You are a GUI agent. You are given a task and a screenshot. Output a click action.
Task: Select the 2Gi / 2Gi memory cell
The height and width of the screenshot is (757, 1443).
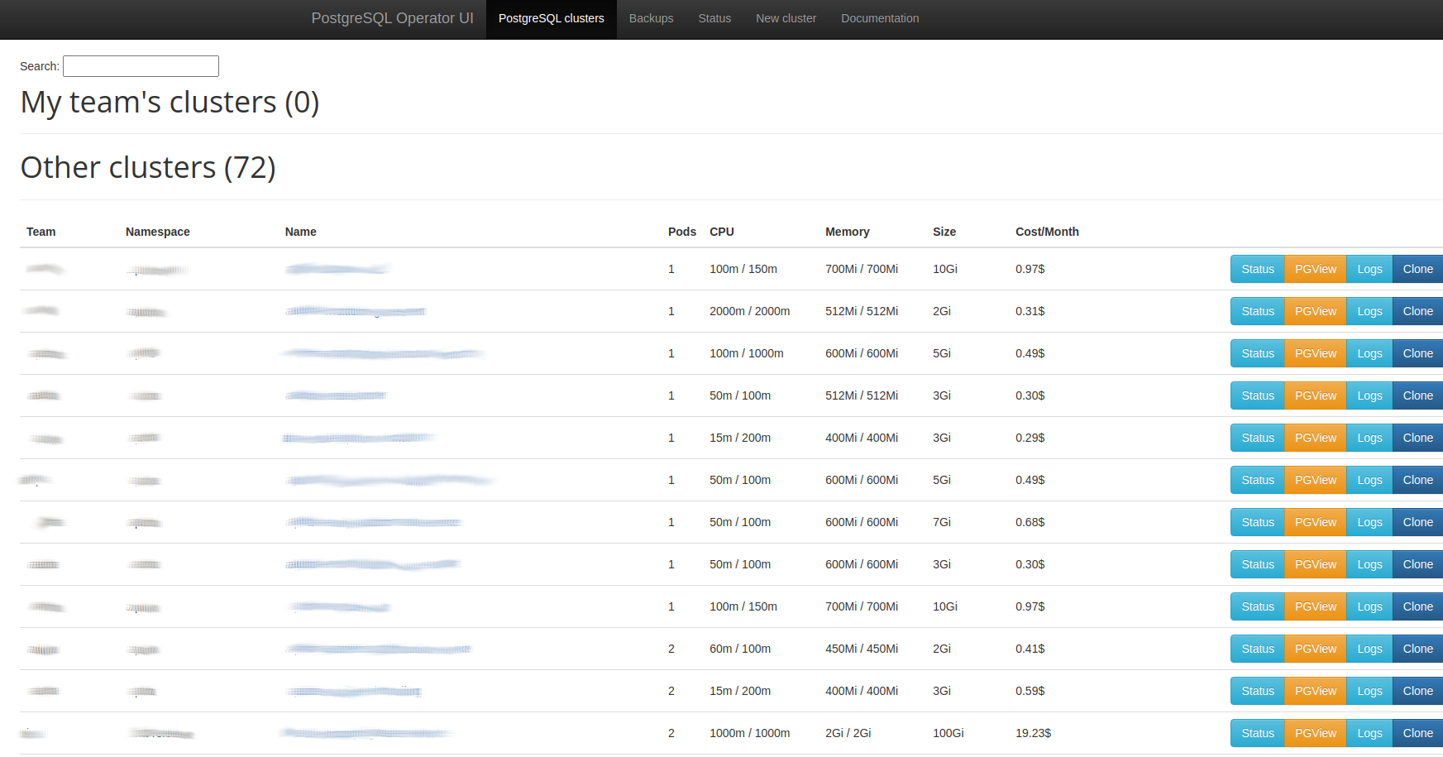click(848, 733)
